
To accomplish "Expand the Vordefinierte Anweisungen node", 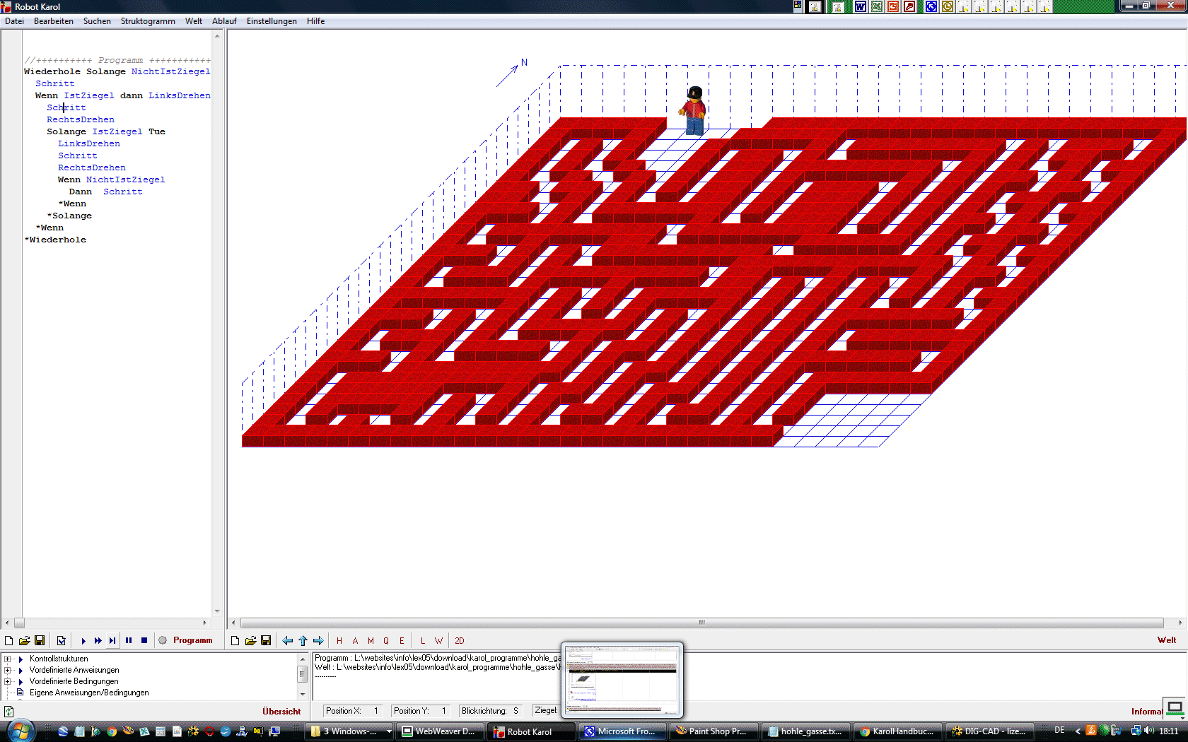I will pyautogui.click(x=8, y=670).
